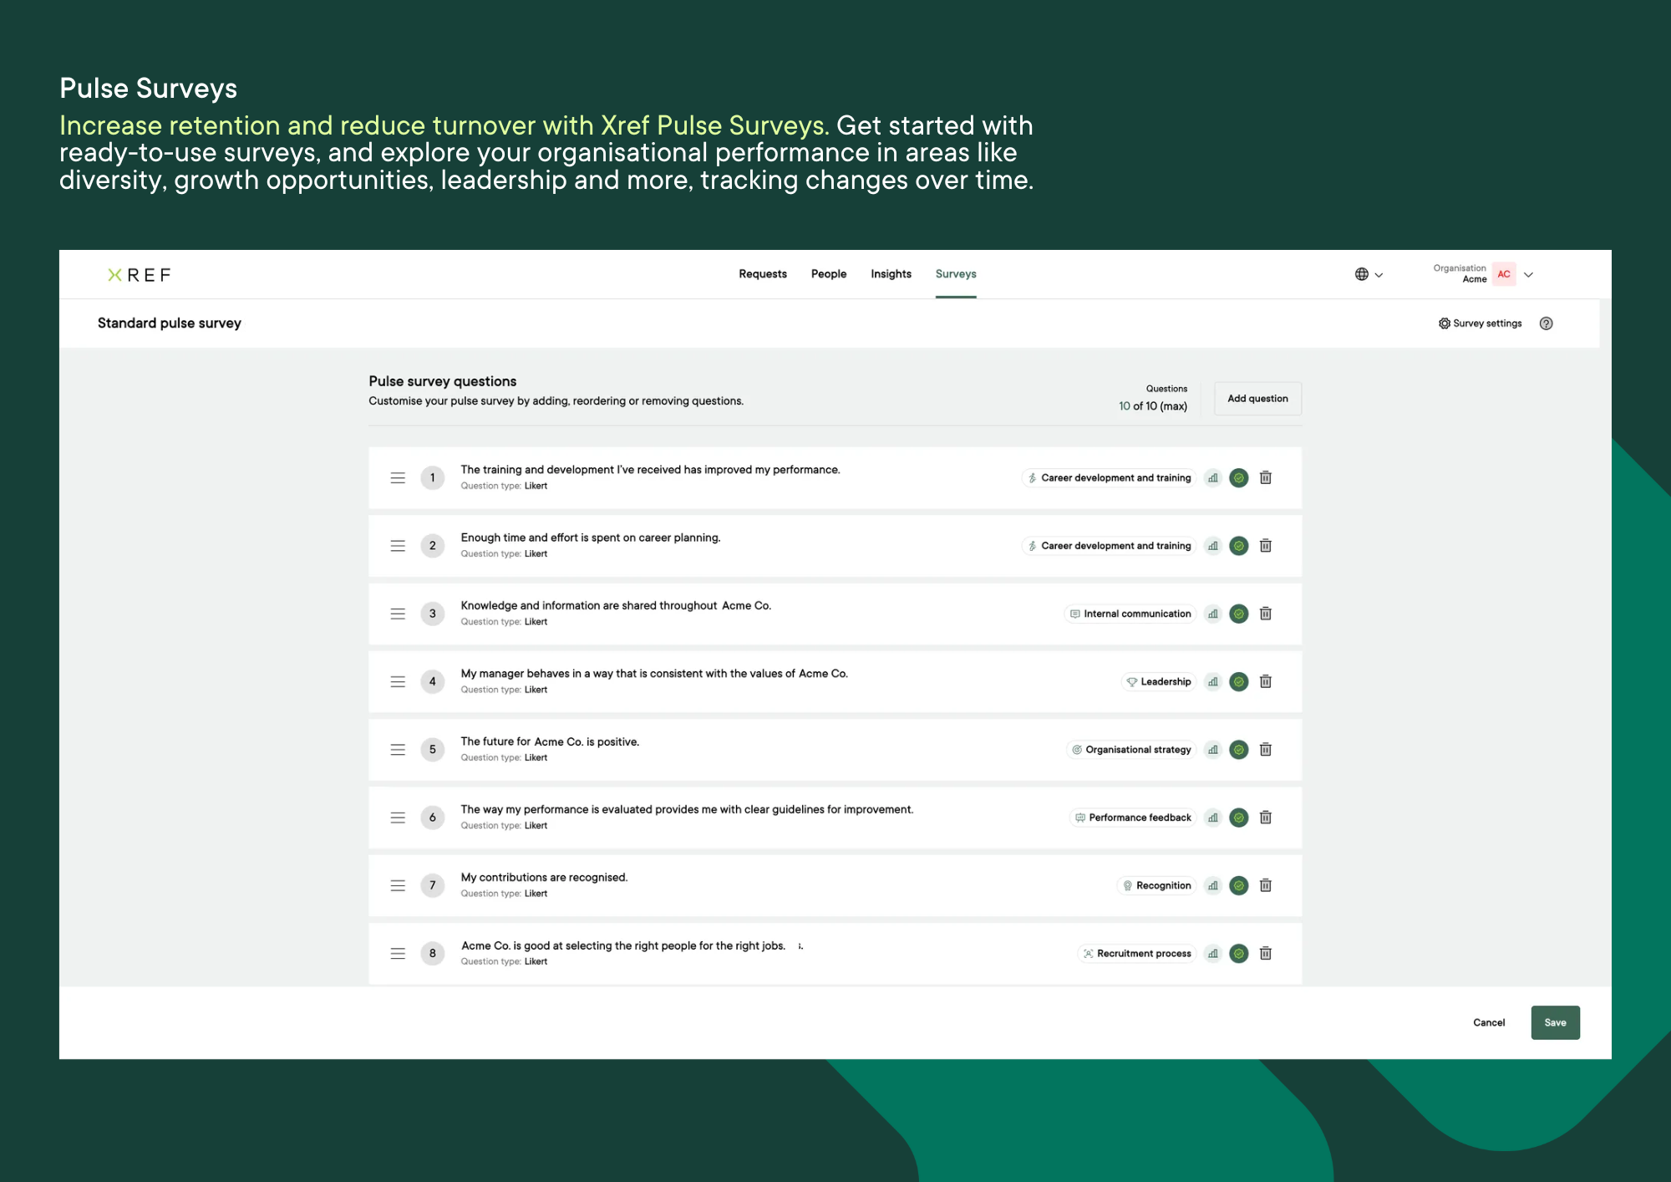Toggle green verified badge on question 1
1671x1182 pixels.
coord(1239,478)
